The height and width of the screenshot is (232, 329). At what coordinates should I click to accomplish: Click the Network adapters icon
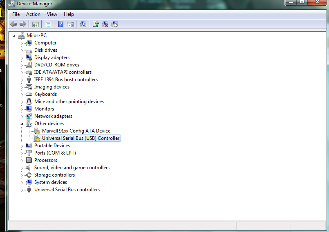pyautogui.click(x=29, y=116)
